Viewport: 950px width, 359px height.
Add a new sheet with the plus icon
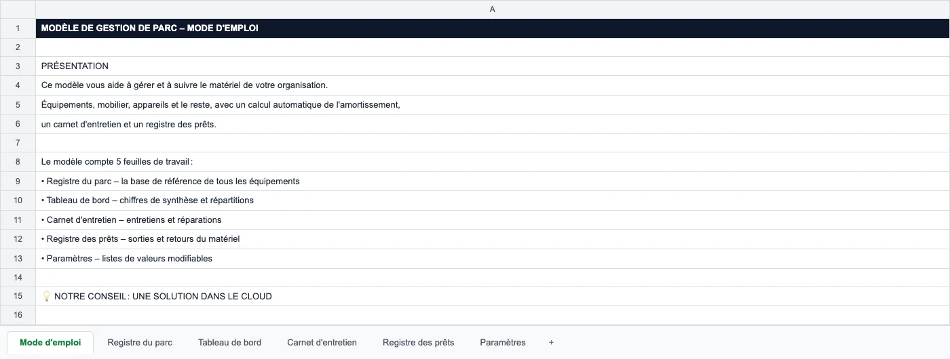[551, 342]
